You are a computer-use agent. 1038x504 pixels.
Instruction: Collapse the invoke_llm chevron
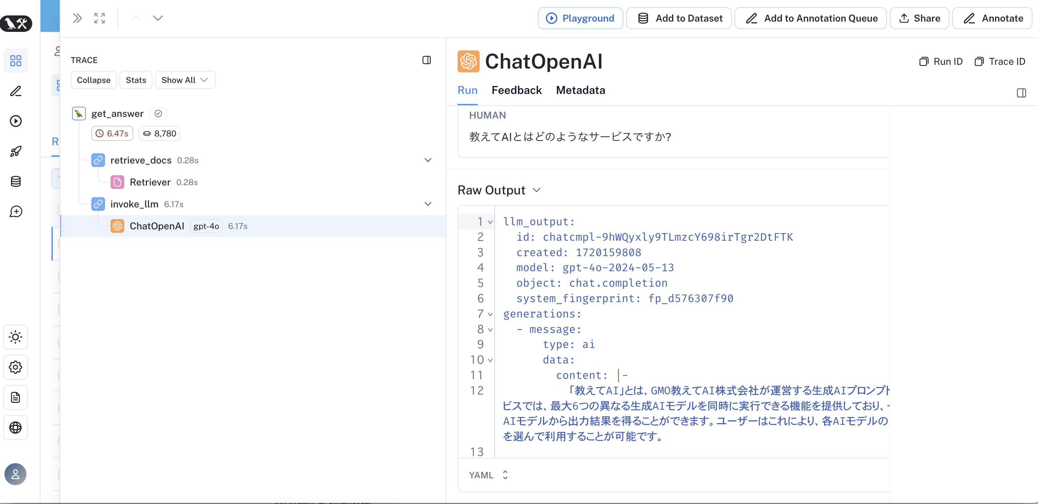(x=428, y=204)
